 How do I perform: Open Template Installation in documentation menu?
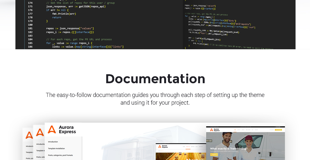(56, 148)
